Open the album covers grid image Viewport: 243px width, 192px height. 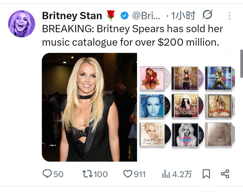(187, 107)
